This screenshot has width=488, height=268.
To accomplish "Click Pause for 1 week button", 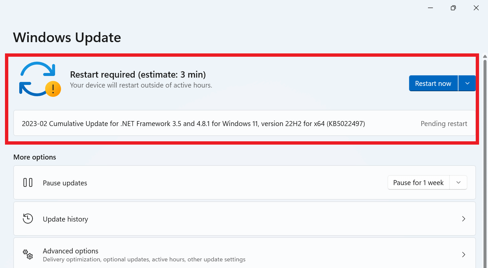I will [418, 183].
